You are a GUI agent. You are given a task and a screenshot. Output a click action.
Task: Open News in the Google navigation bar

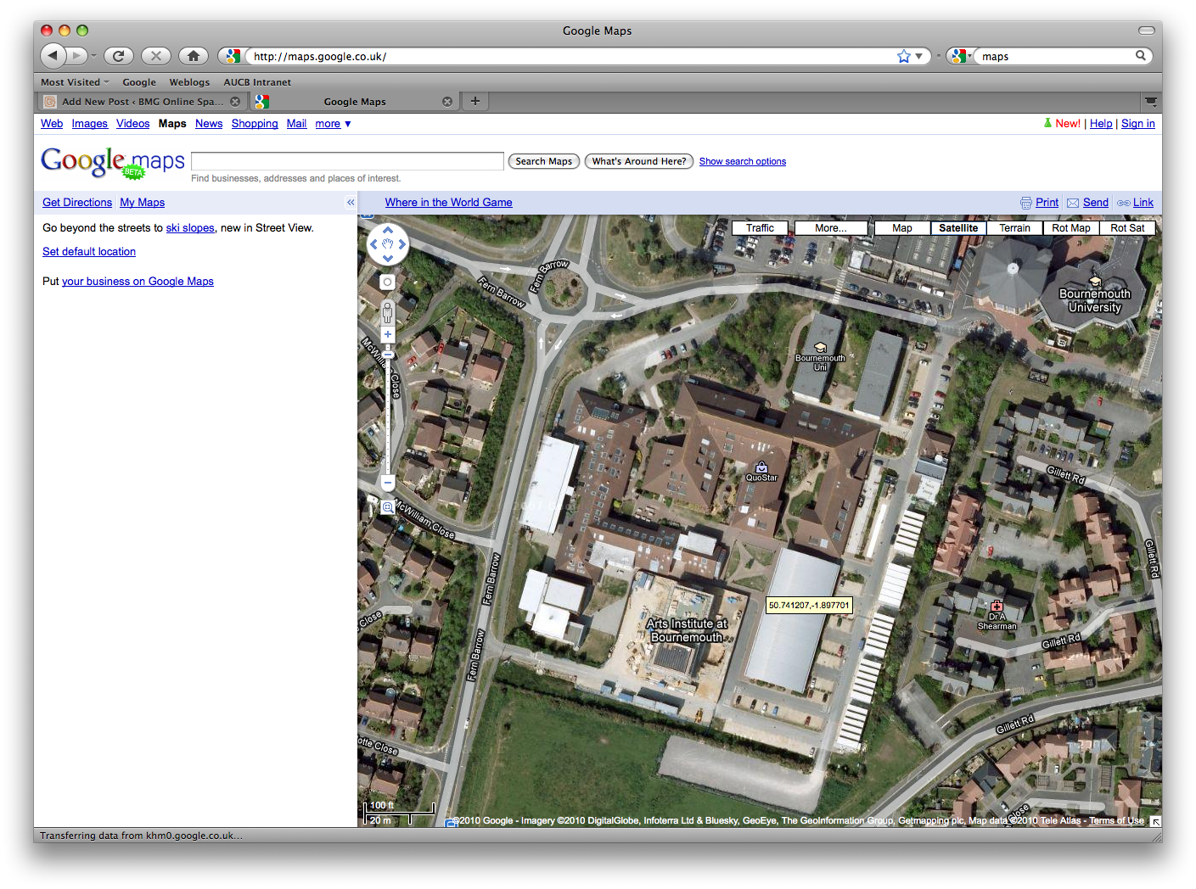click(209, 124)
